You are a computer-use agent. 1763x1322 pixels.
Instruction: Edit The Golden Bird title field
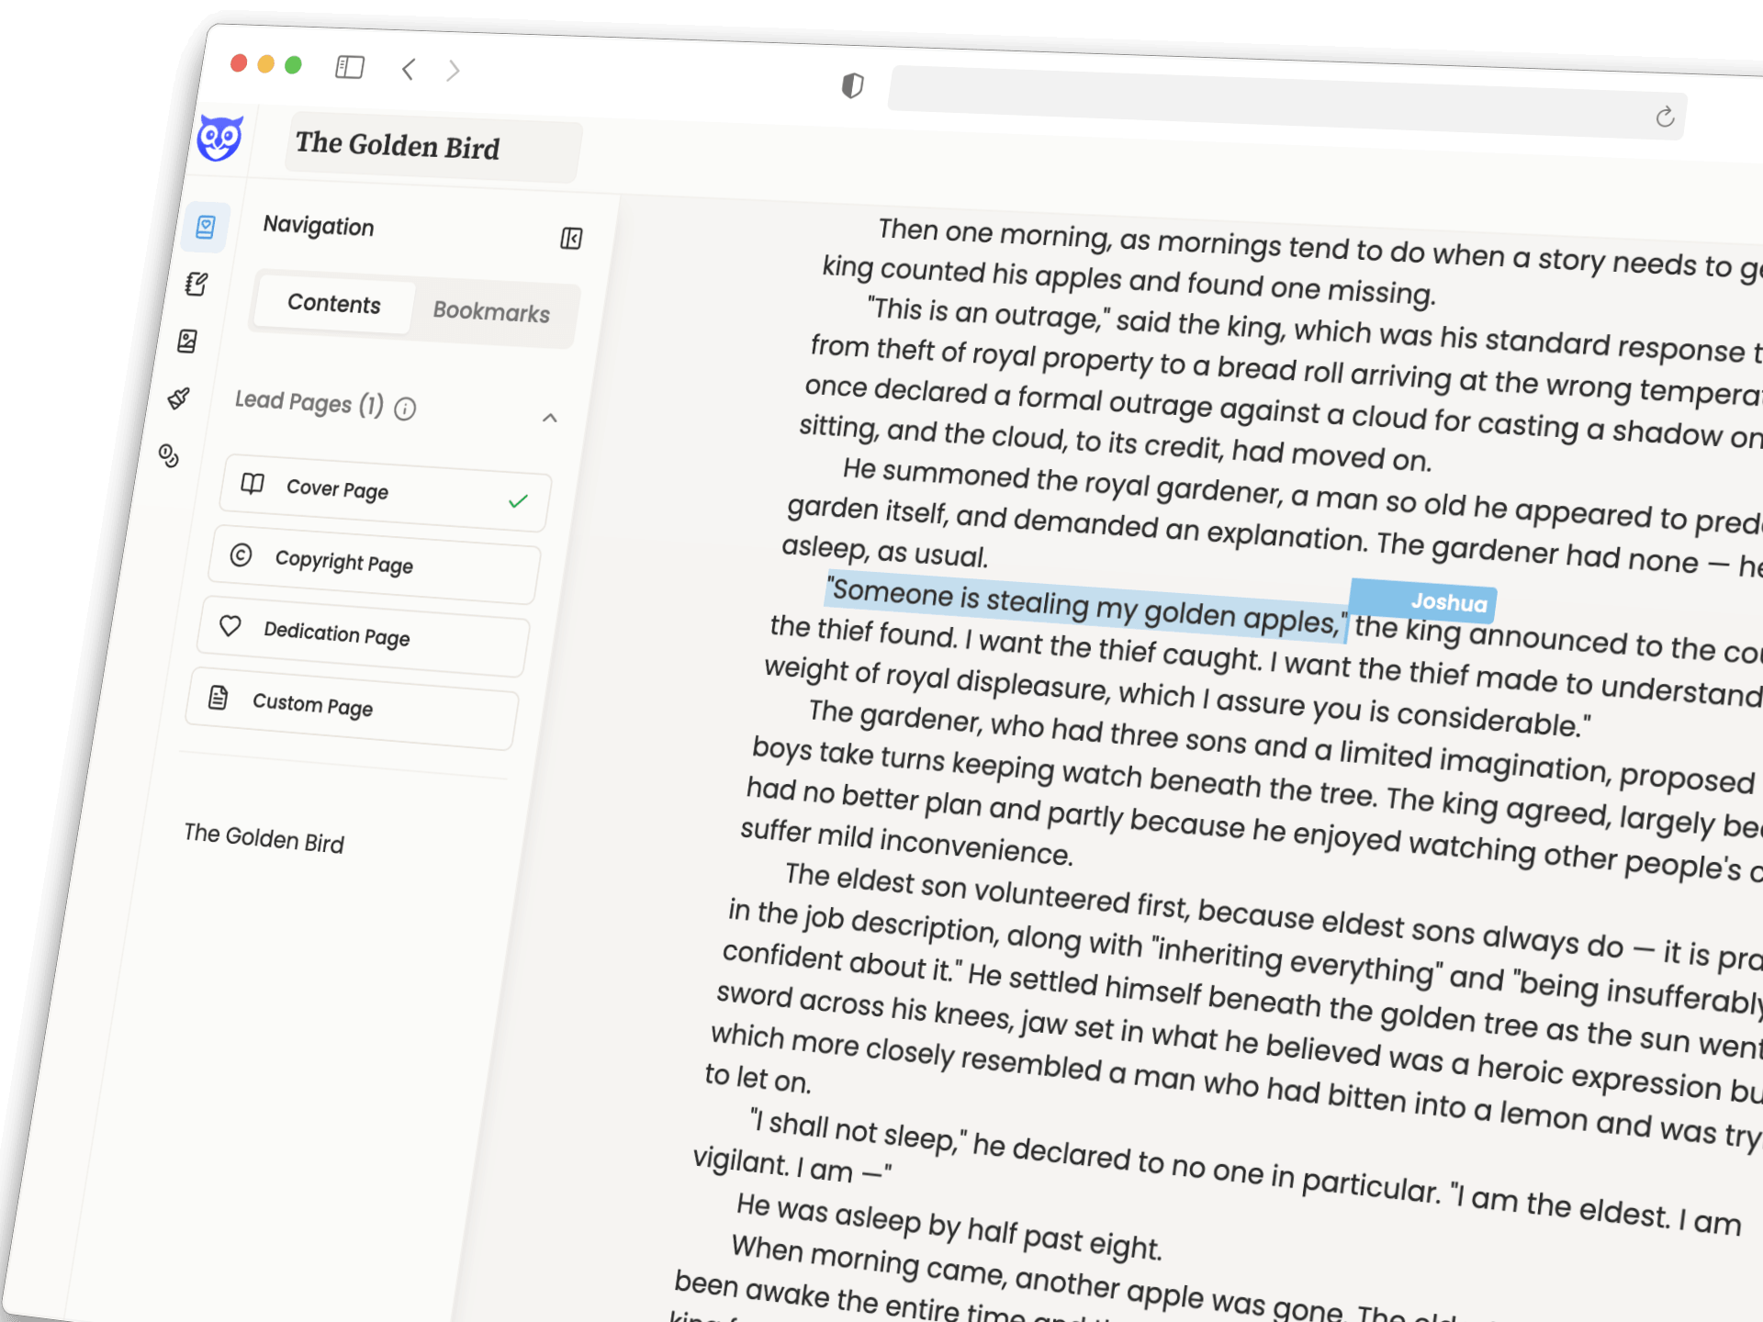pyautogui.click(x=432, y=149)
